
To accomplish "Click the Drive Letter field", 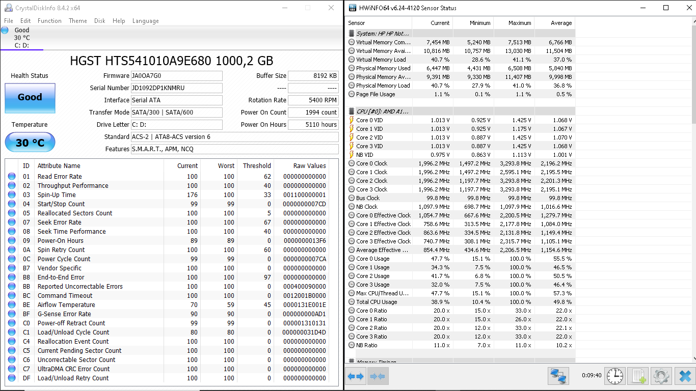I will [x=177, y=125].
